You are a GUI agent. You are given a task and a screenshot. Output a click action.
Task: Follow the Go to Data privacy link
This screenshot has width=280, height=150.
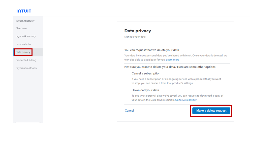tap(186, 100)
